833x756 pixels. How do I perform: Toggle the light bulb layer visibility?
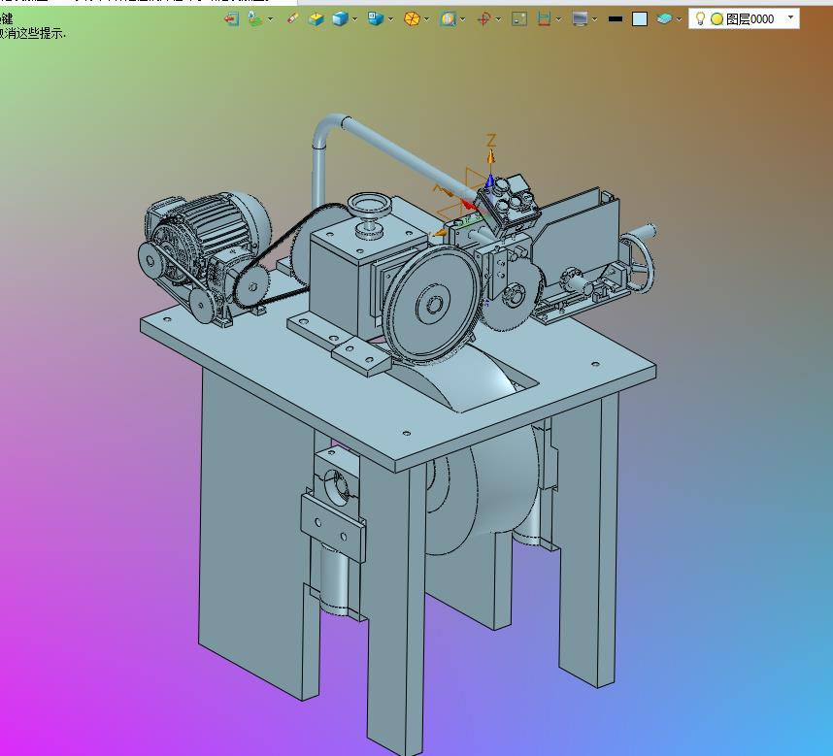700,18
